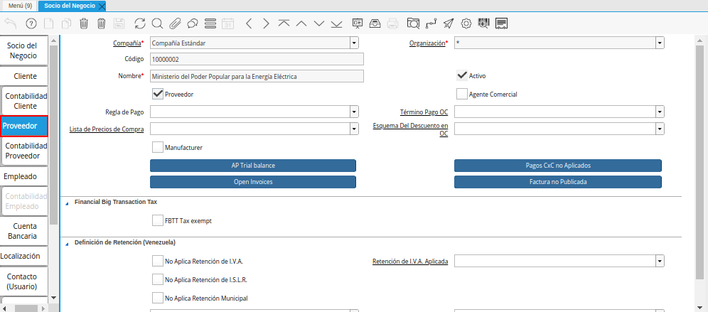Click the paper plane send icon
The height and width of the screenshot is (312, 708).
449,23
